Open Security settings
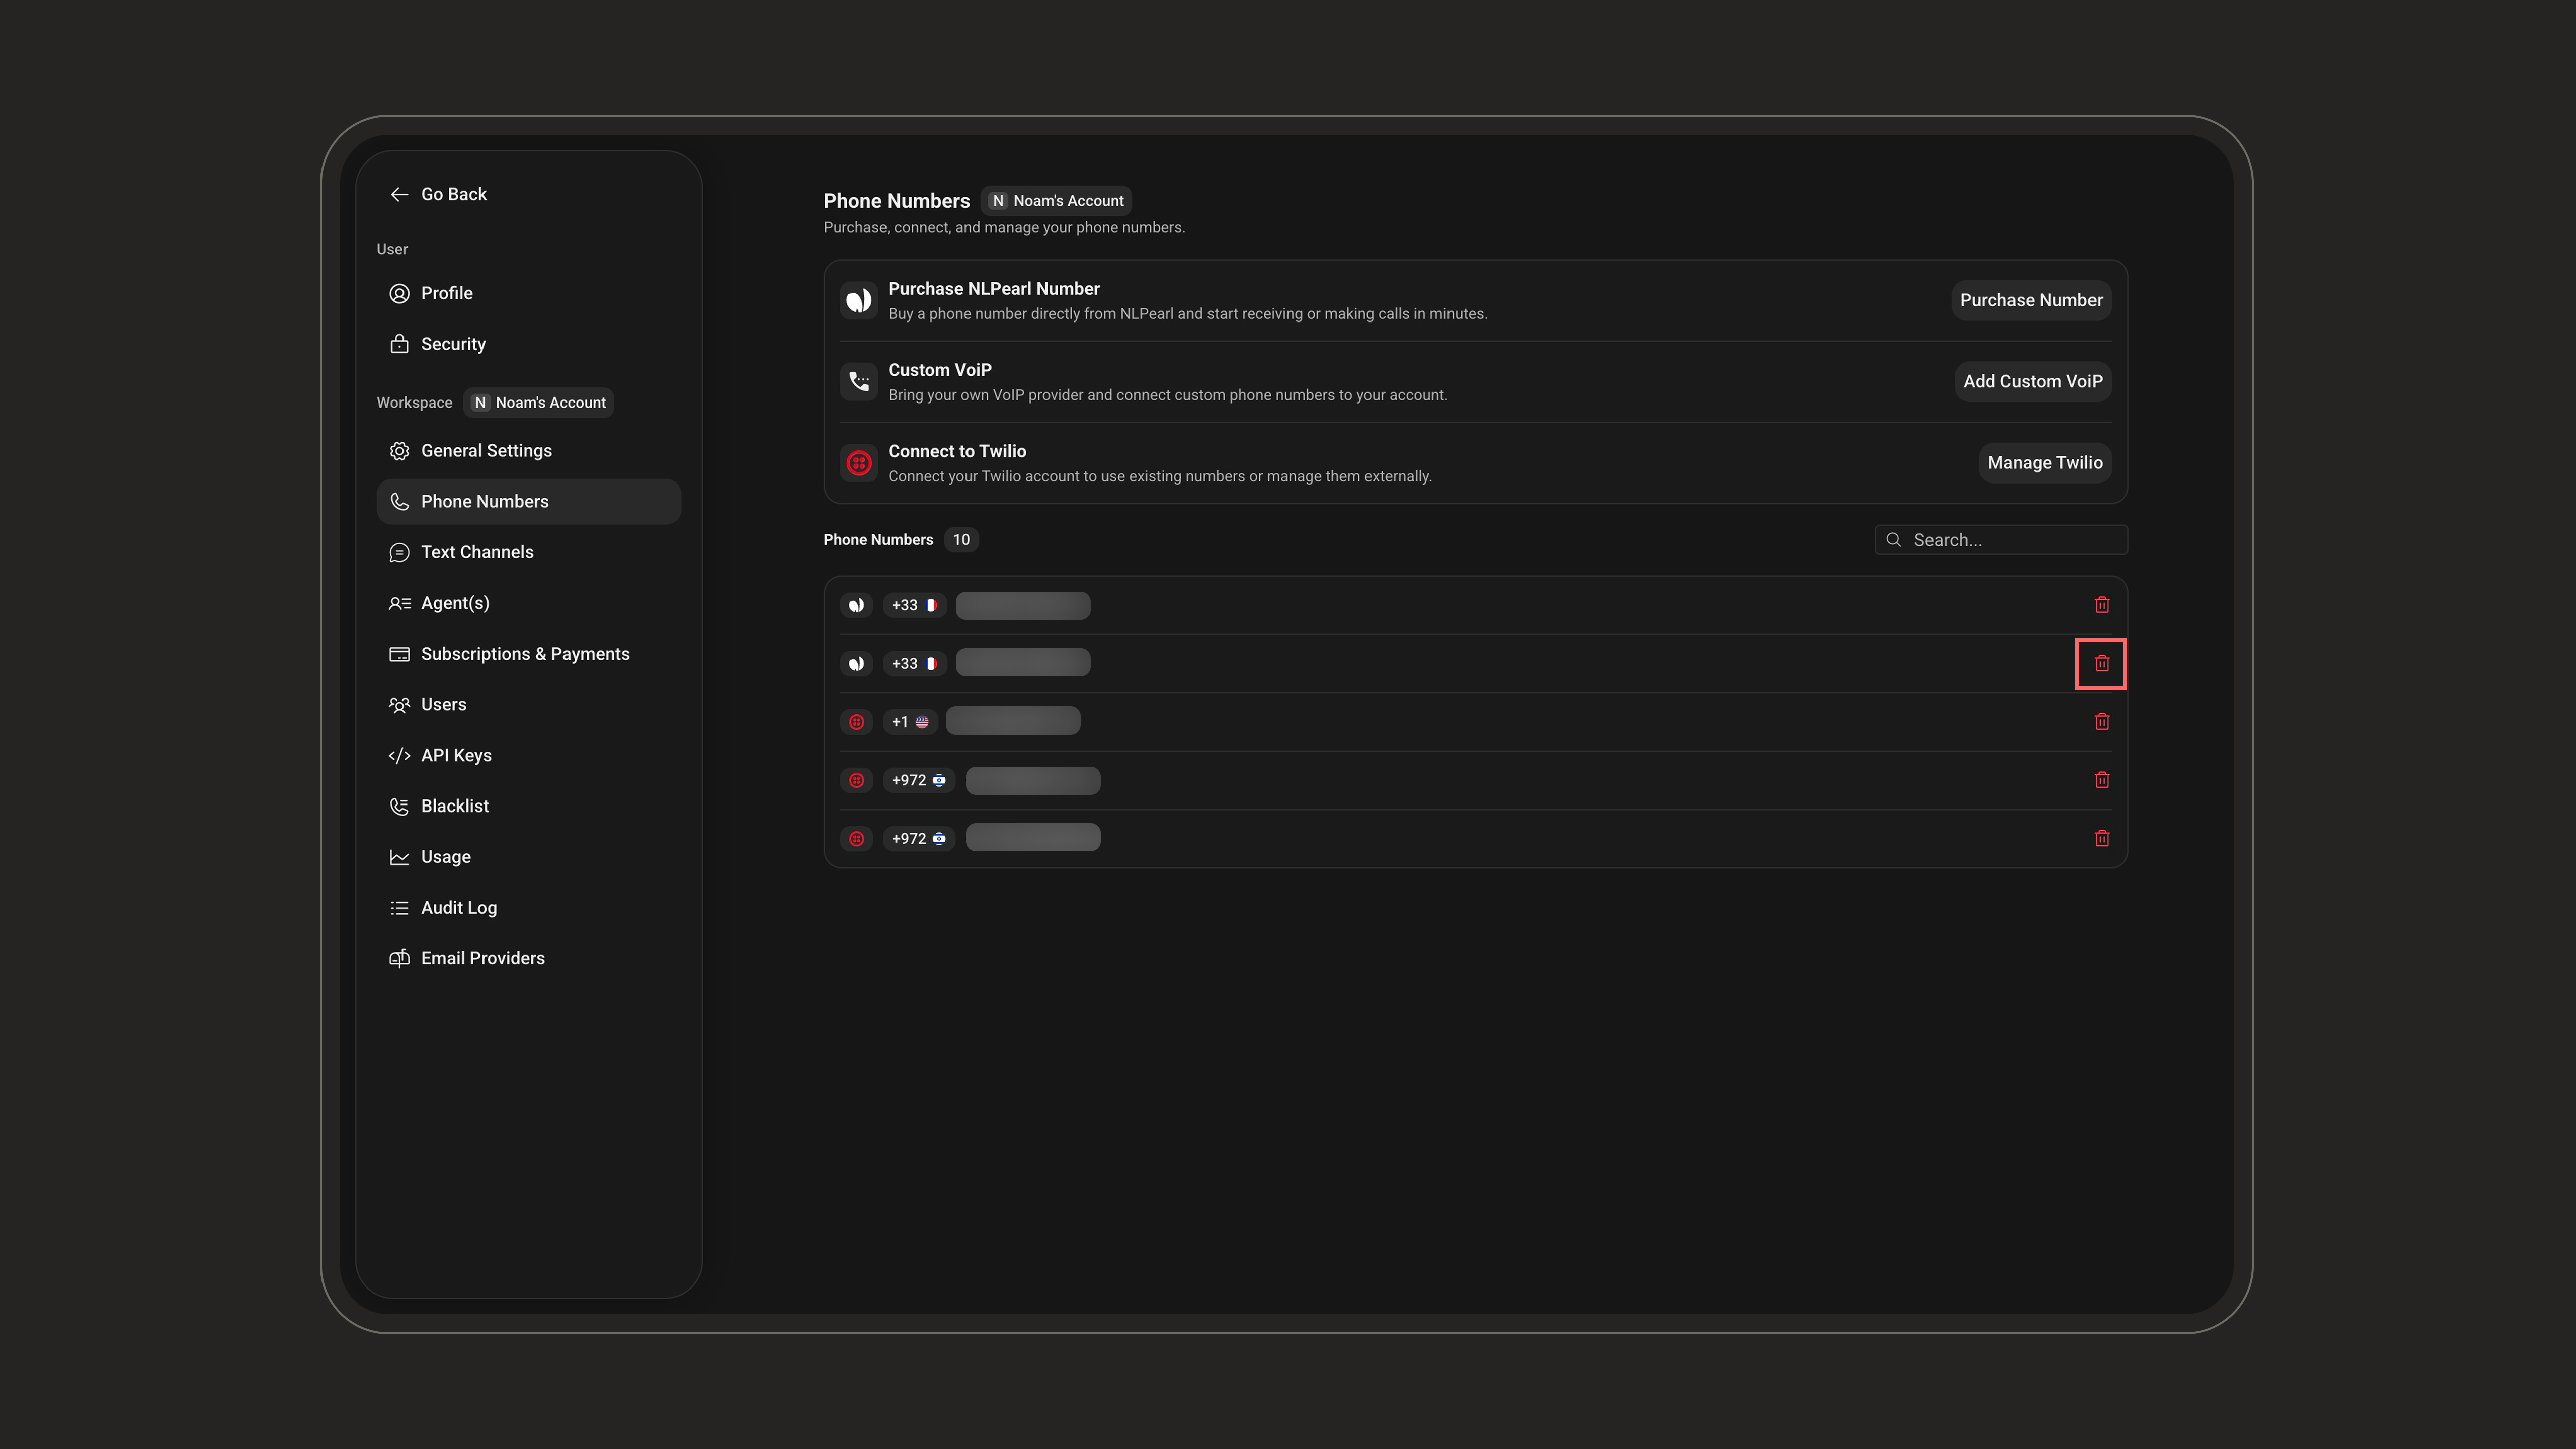The image size is (2576, 1449). point(528,344)
